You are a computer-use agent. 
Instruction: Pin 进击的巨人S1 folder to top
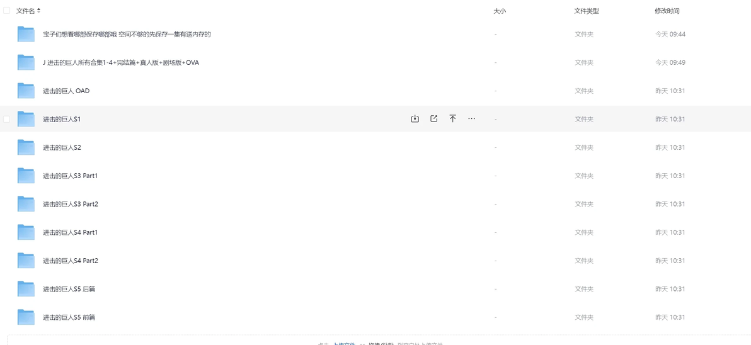(452, 118)
